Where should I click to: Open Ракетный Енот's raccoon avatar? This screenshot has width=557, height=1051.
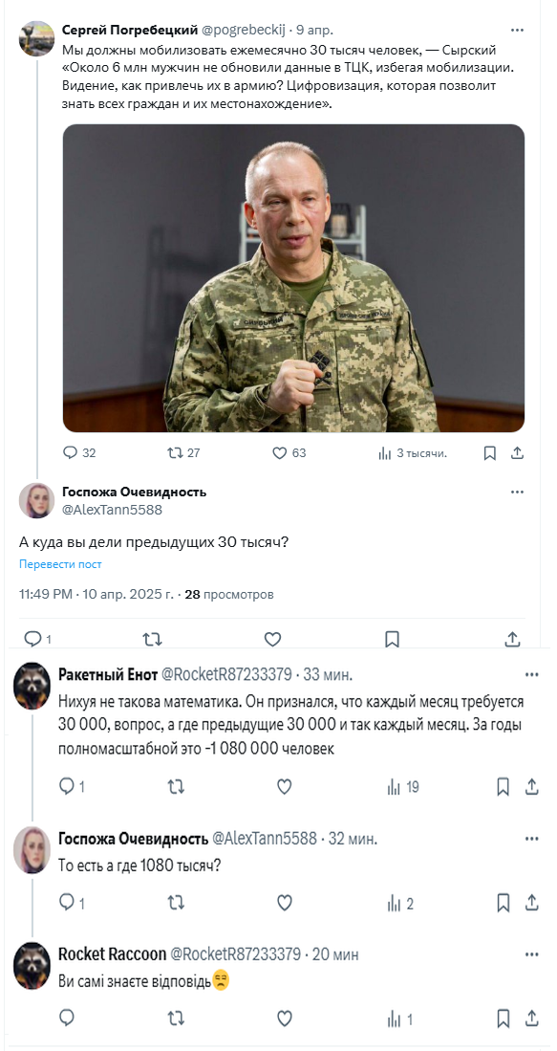(x=32, y=686)
